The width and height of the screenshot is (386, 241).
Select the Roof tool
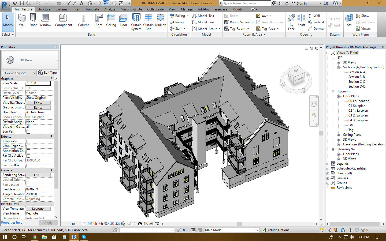pos(99,21)
